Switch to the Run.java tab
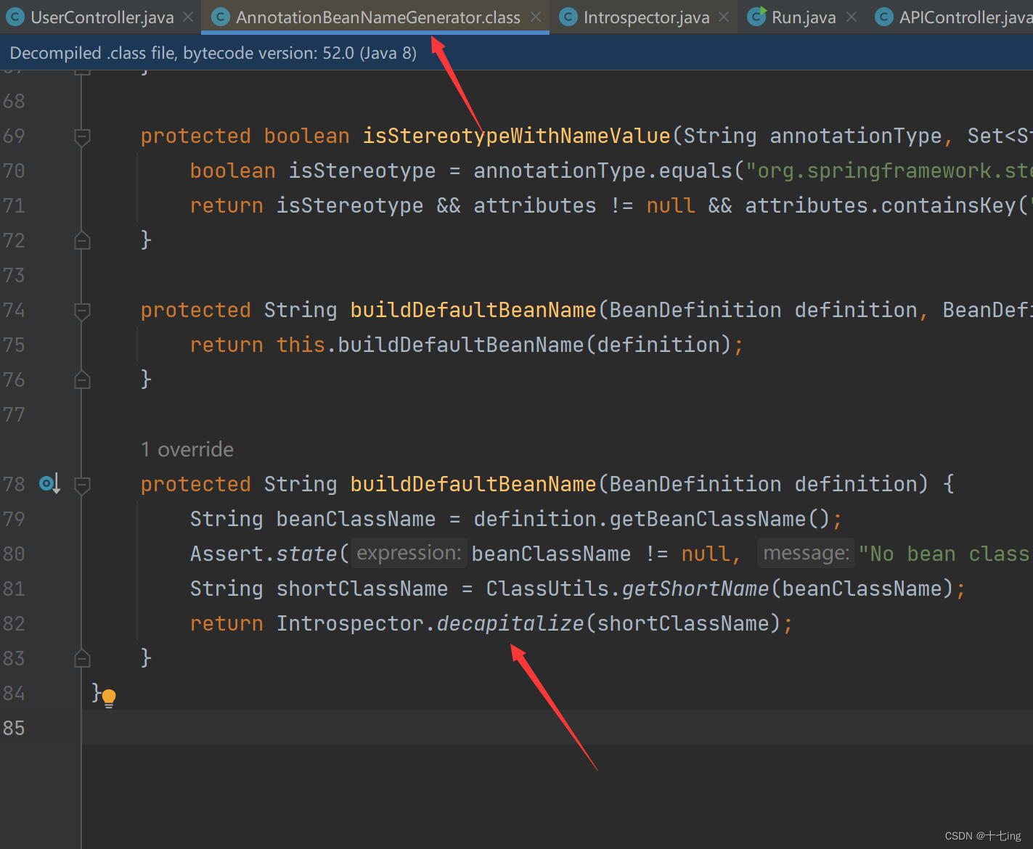Screen dimensions: 1033x849 tap(804, 17)
